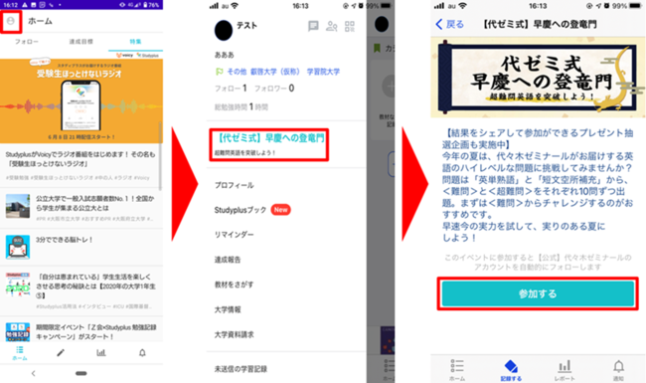Viewport: 646px width, 383px height.
Task: Tap the 通知 bell icon in right screen
Action: tap(618, 370)
